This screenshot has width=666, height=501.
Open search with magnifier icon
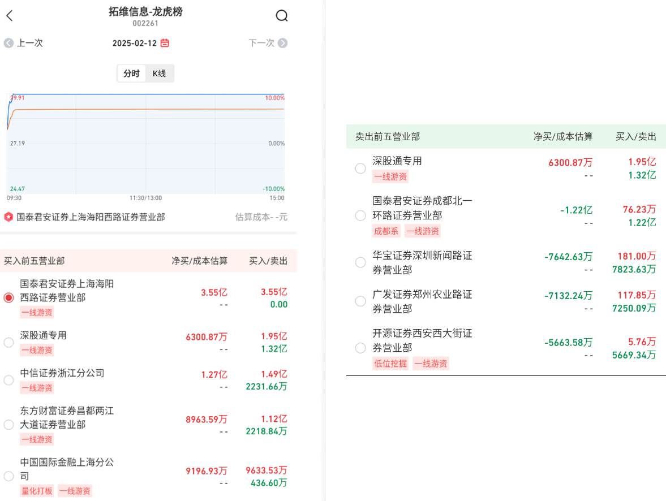point(281,16)
